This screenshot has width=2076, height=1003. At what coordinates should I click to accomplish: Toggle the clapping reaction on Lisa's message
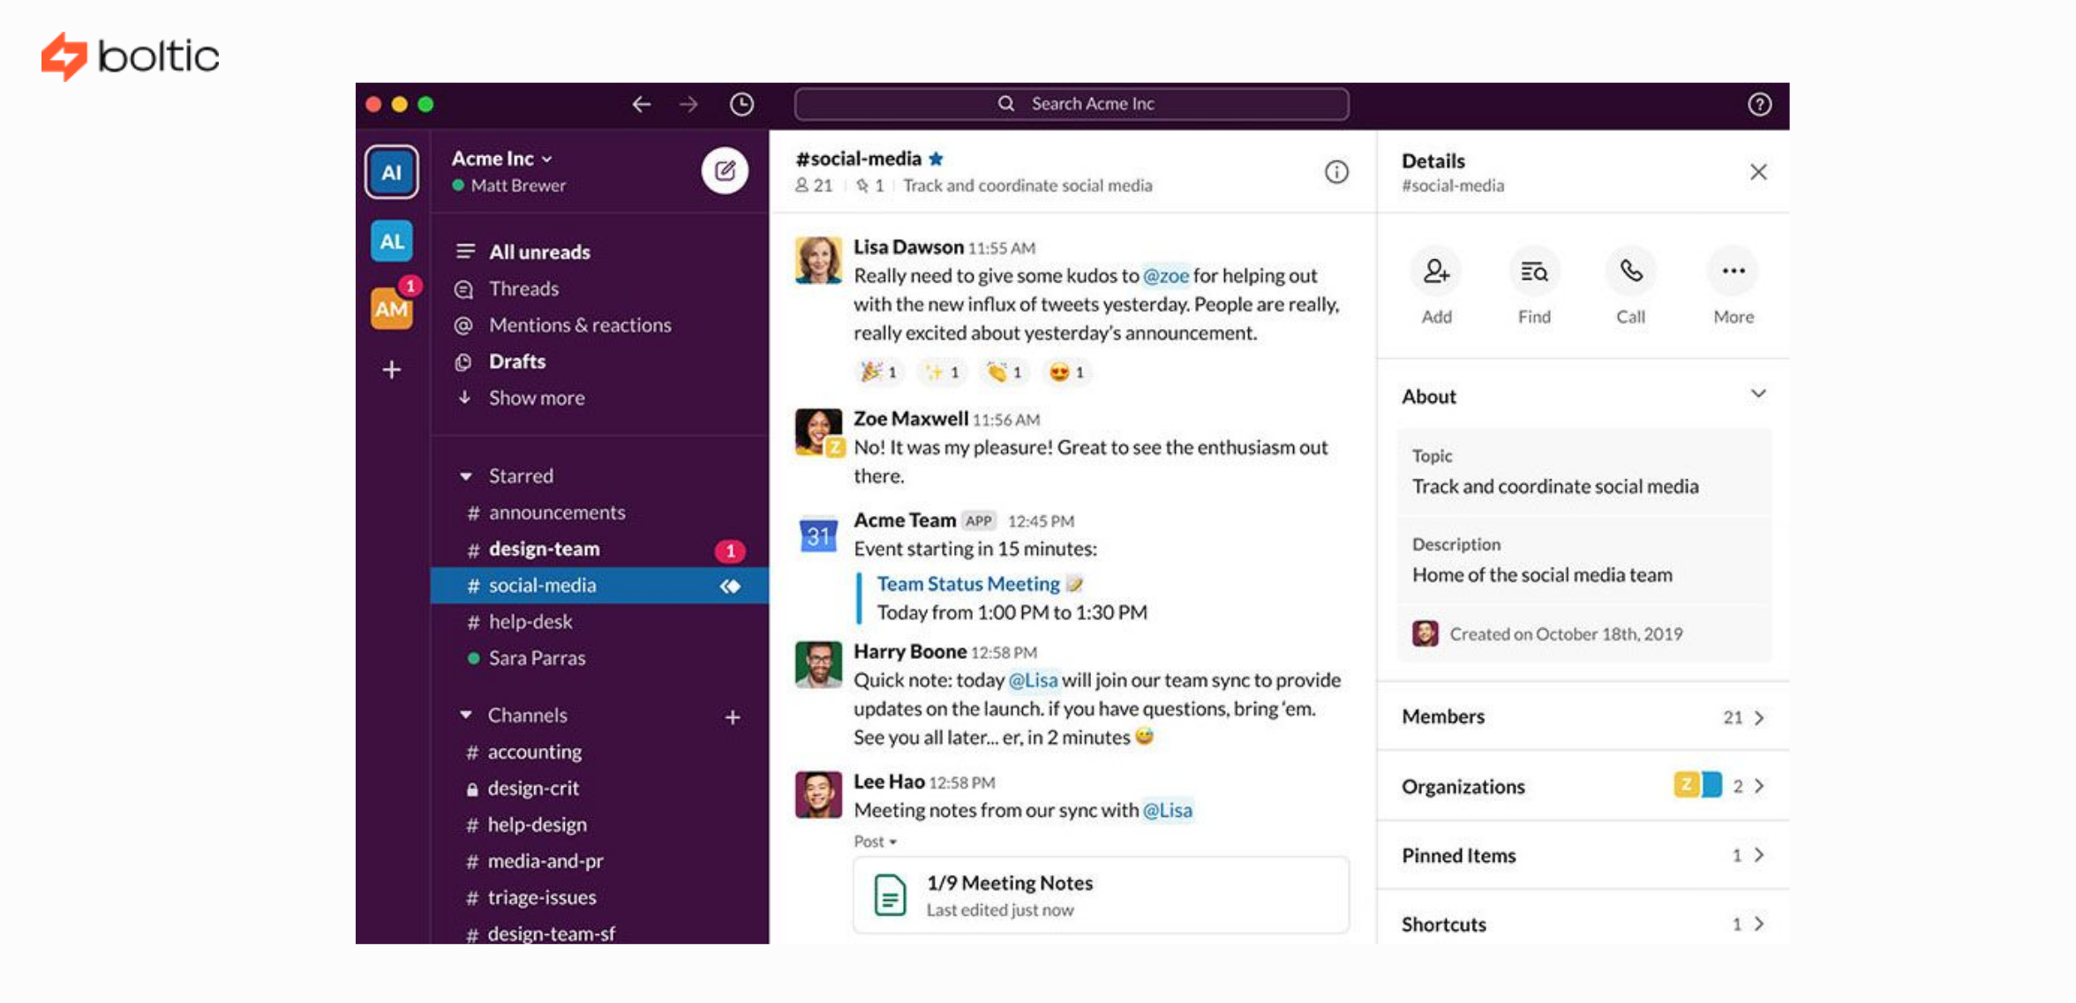(1004, 372)
